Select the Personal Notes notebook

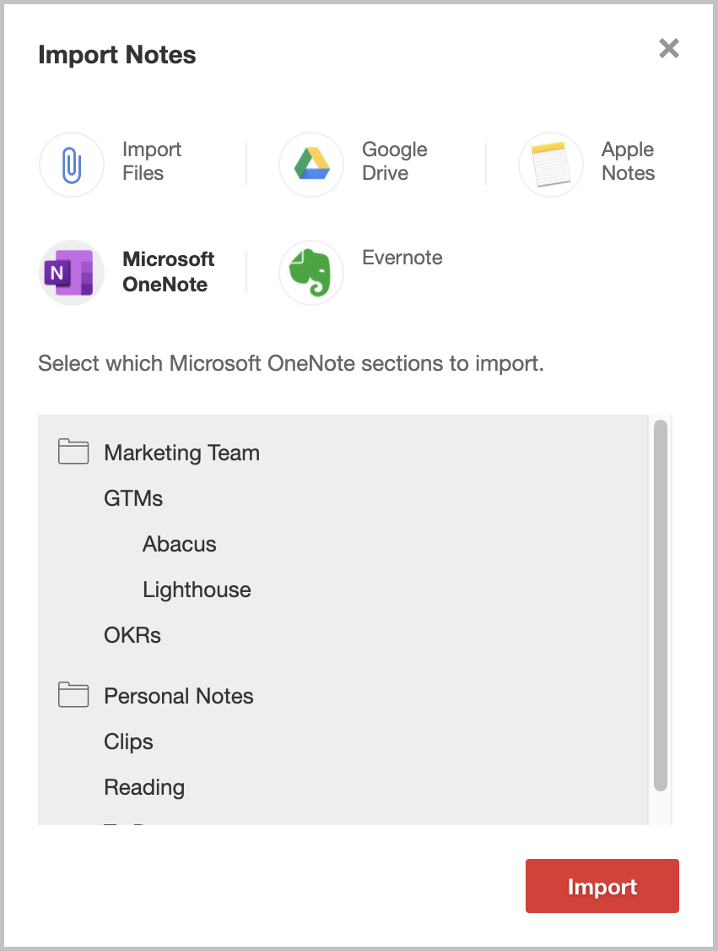179,696
